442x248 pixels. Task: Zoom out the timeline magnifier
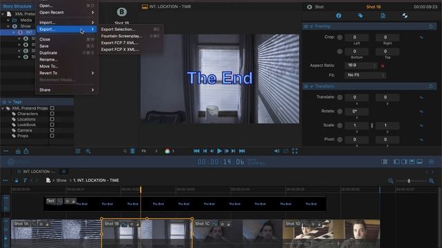tap(391, 180)
